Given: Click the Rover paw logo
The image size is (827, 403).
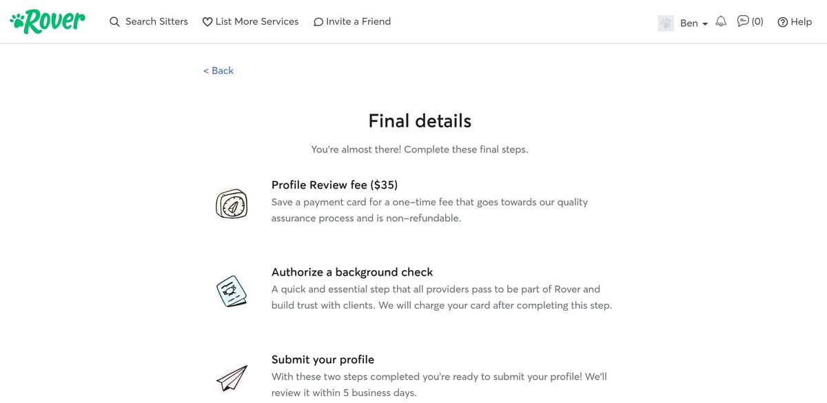Looking at the screenshot, I should click(x=45, y=21).
